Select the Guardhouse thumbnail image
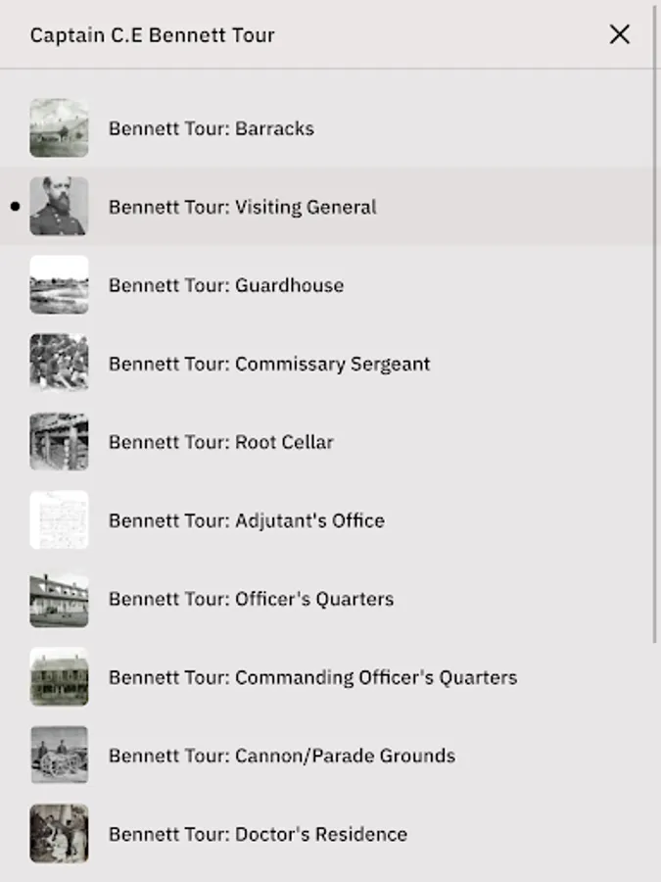661x882 pixels. tap(59, 285)
